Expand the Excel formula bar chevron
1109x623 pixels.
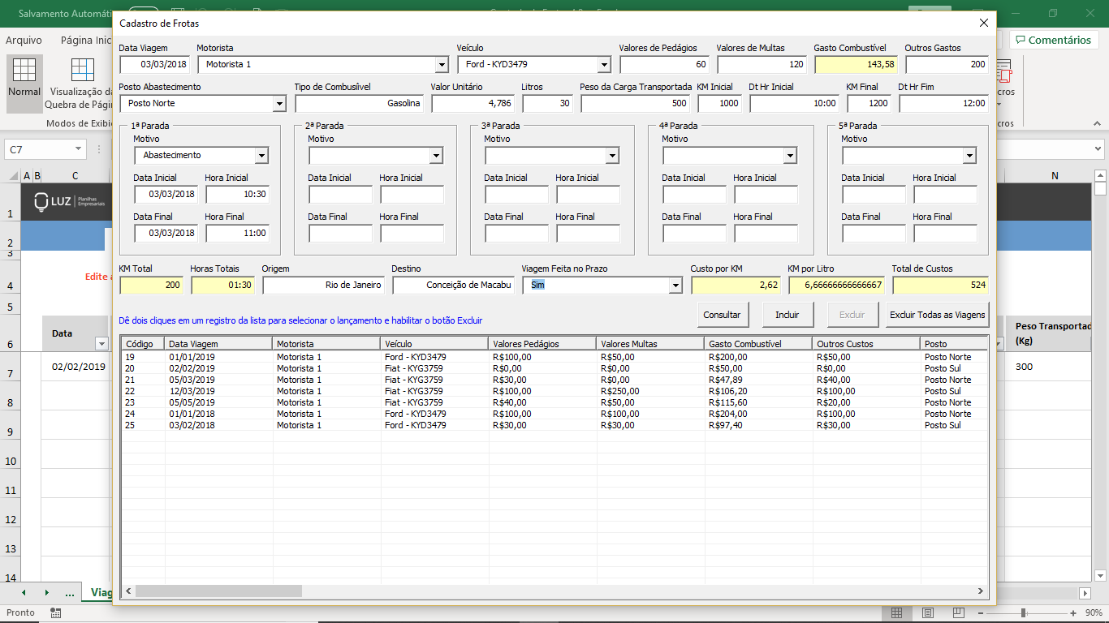click(x=1098, y=149)
